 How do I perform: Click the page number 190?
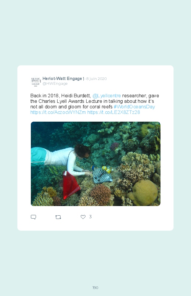[95, 288]
